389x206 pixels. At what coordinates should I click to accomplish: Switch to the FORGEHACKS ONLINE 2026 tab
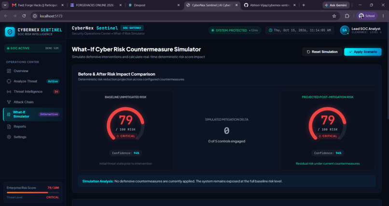96,5
